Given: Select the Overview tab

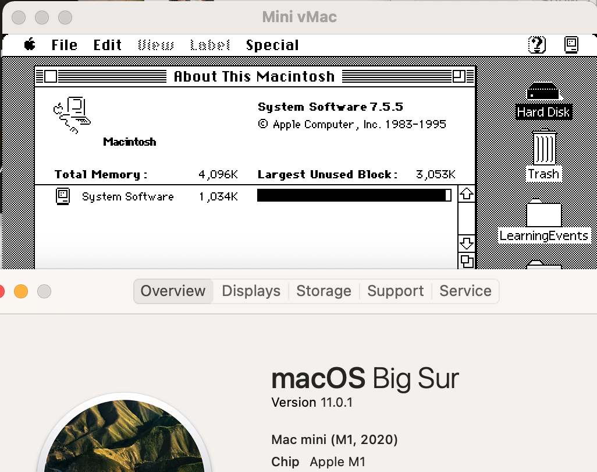Looking at the screenshot, I should tap(173, 291).
